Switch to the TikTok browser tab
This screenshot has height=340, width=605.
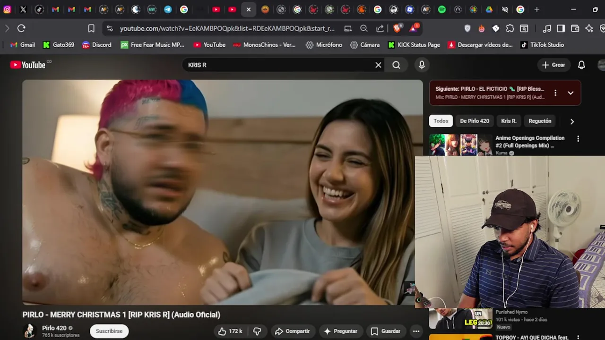[39, 9]
